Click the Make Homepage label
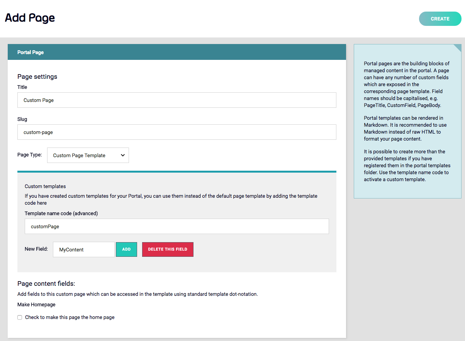Image resolution: width=465 pixels, height=341 pixels. tap(36, 304)
